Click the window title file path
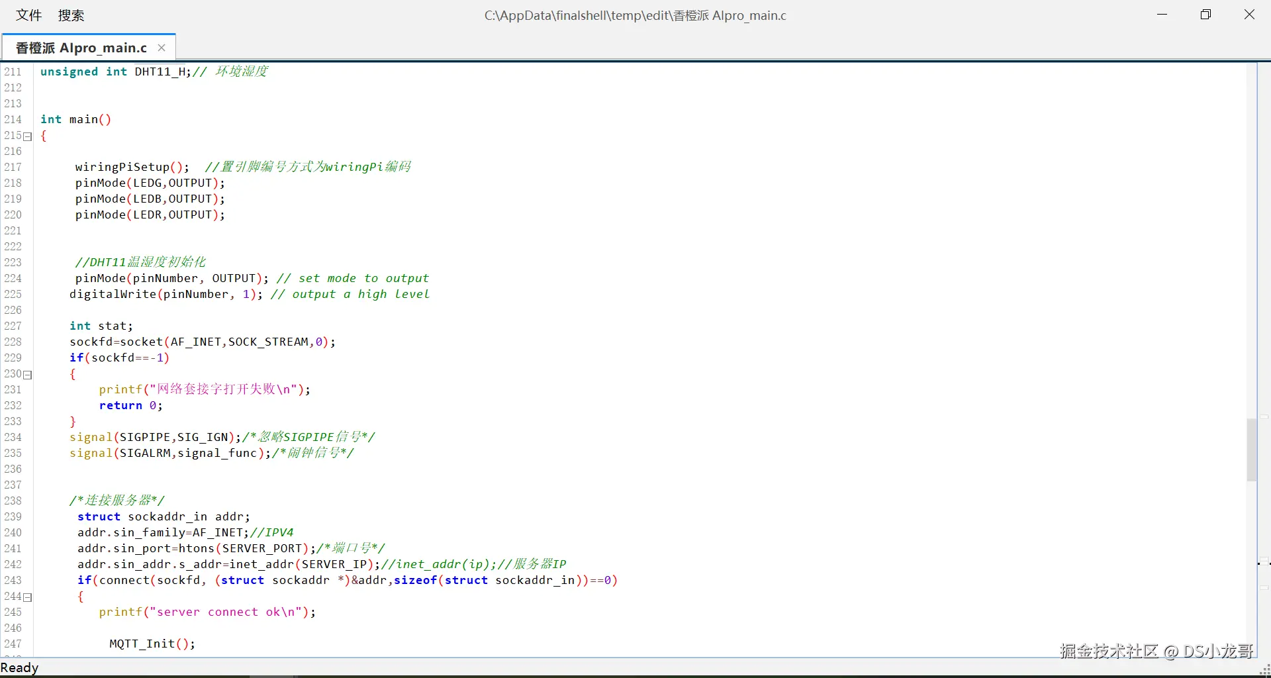Viewport: 1271px width, 678px height. (635, 15)
